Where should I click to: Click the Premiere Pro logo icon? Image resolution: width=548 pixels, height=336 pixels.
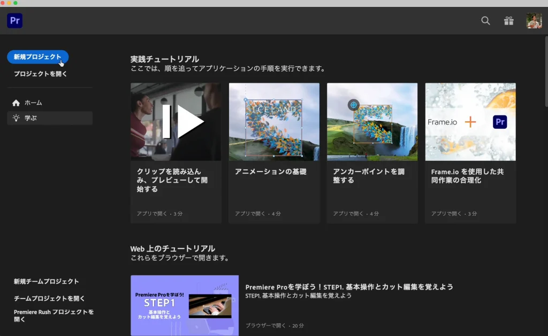[x=14, y=20]
